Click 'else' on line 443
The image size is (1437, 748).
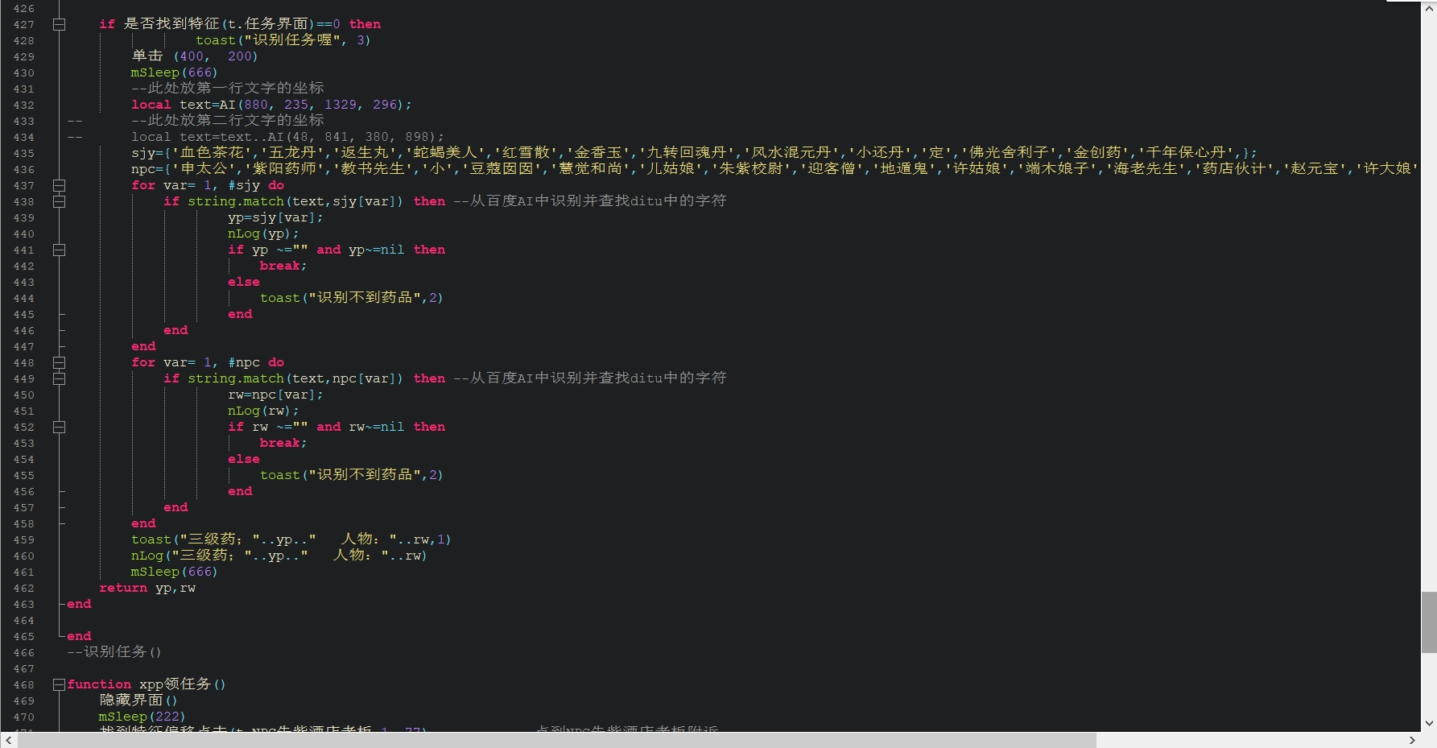click(244, 282)
